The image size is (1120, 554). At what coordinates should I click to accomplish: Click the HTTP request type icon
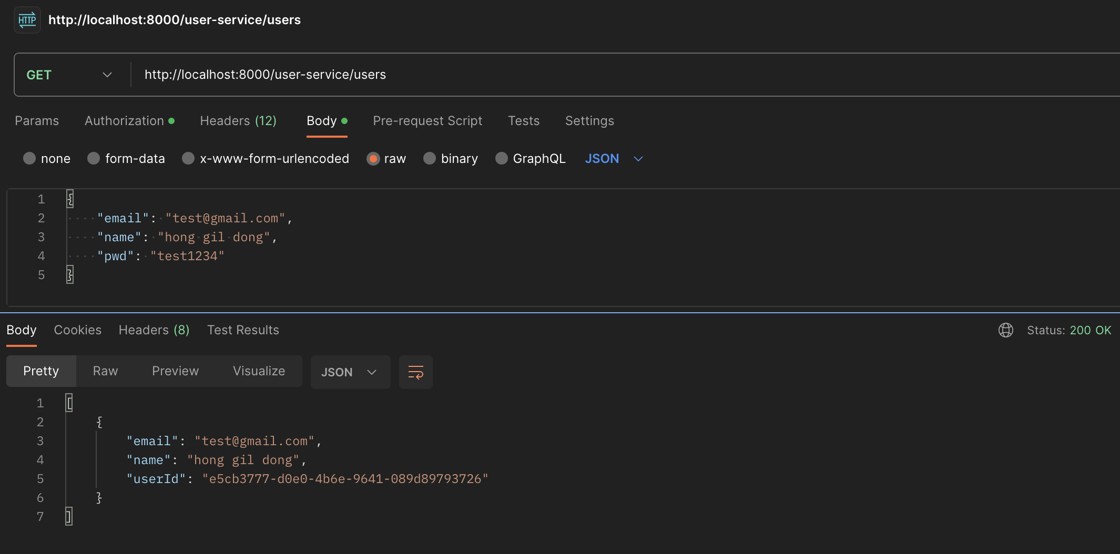click(x=26, y=19)
